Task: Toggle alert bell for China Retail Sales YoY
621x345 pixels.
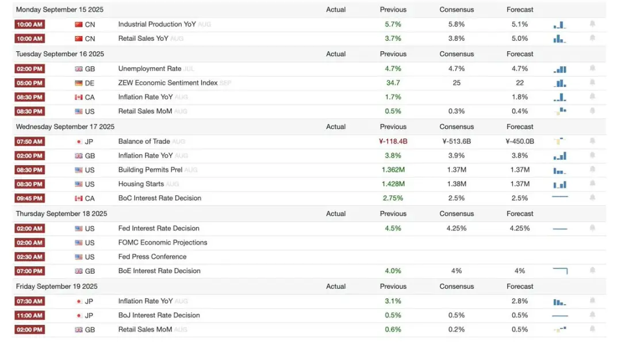Action: click(x=592, y=38)
